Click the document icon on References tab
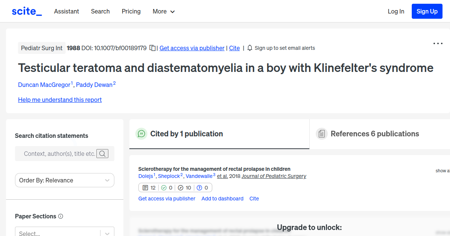 [x=322, y=133]
